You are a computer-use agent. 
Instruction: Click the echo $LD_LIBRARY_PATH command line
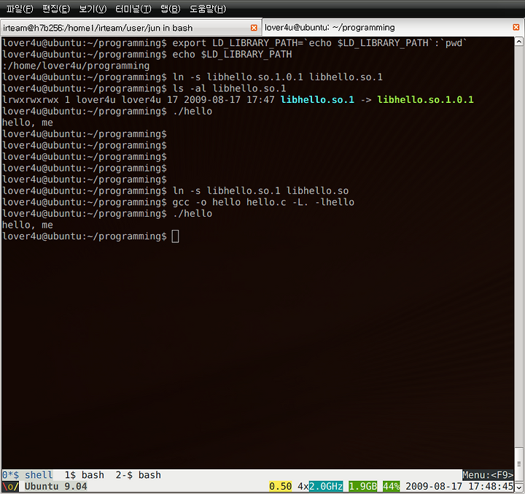232,54
